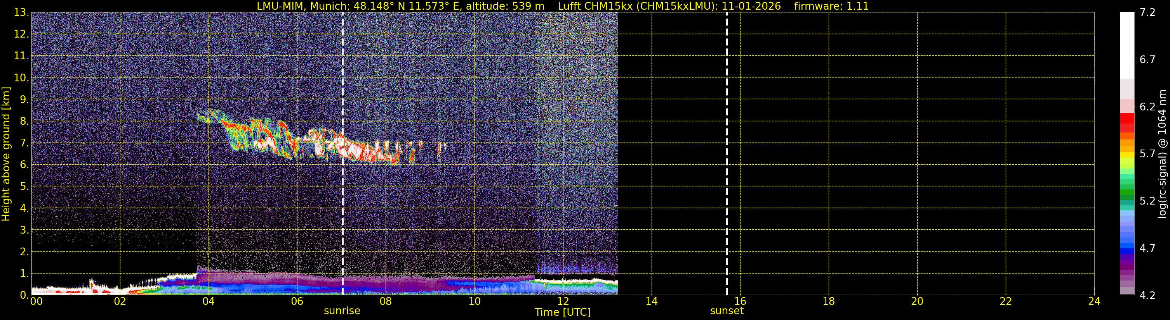Click the '2.' height axis tick label
Viewport: 1170px width, 320px height.
[24, 251]
